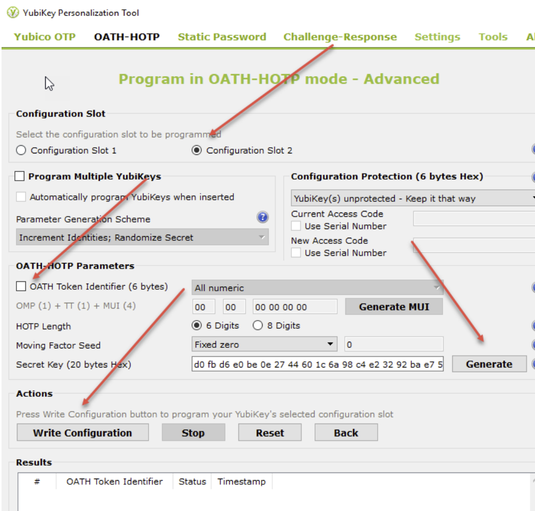Click the YubiKey logo in title bar
The image size is (535, 511).
point(13,13)
